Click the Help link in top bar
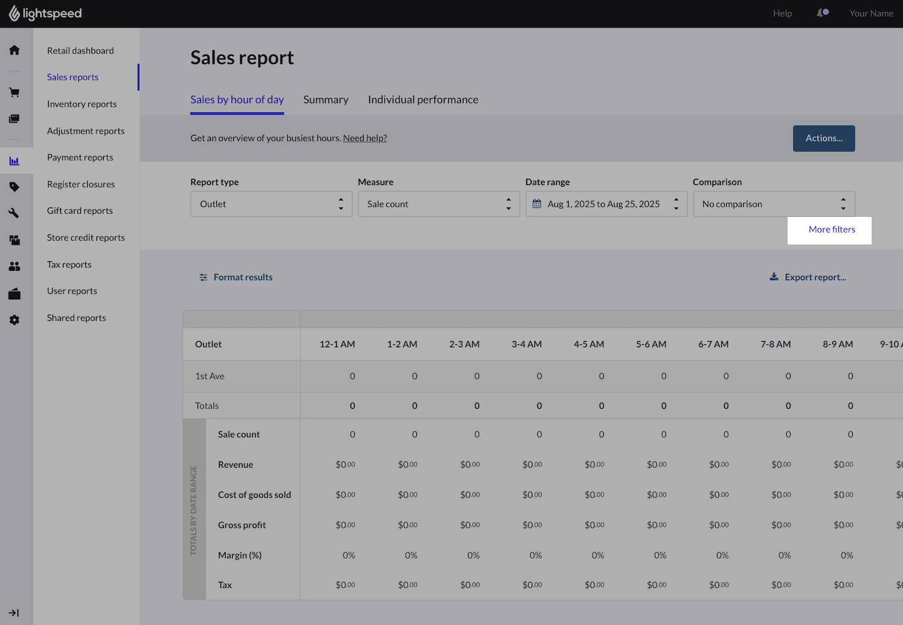903x625 pixels. pos(783,13)
